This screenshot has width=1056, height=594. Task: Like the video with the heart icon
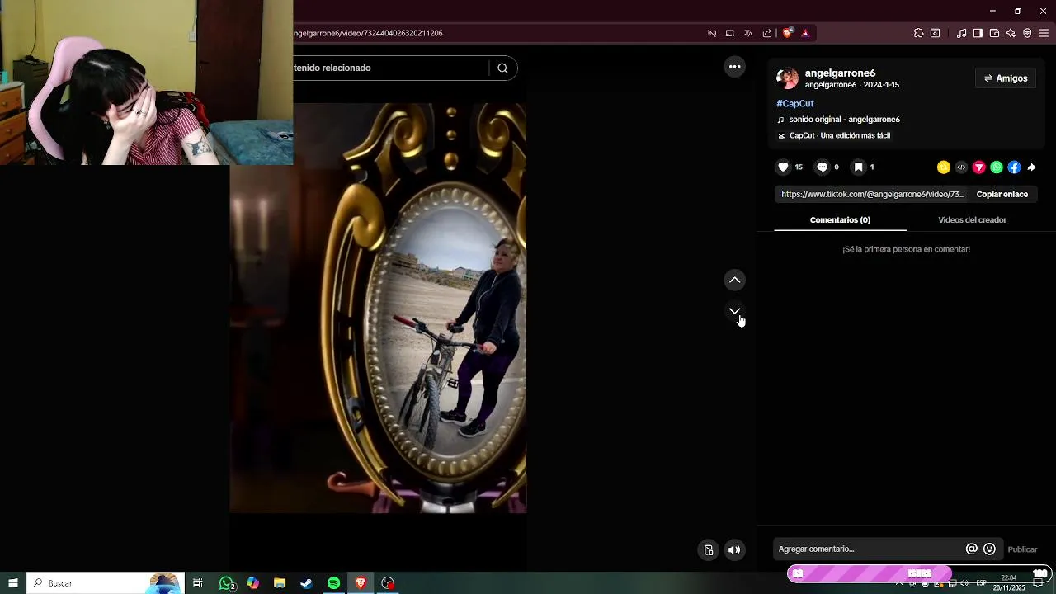[x=783, y=167]
